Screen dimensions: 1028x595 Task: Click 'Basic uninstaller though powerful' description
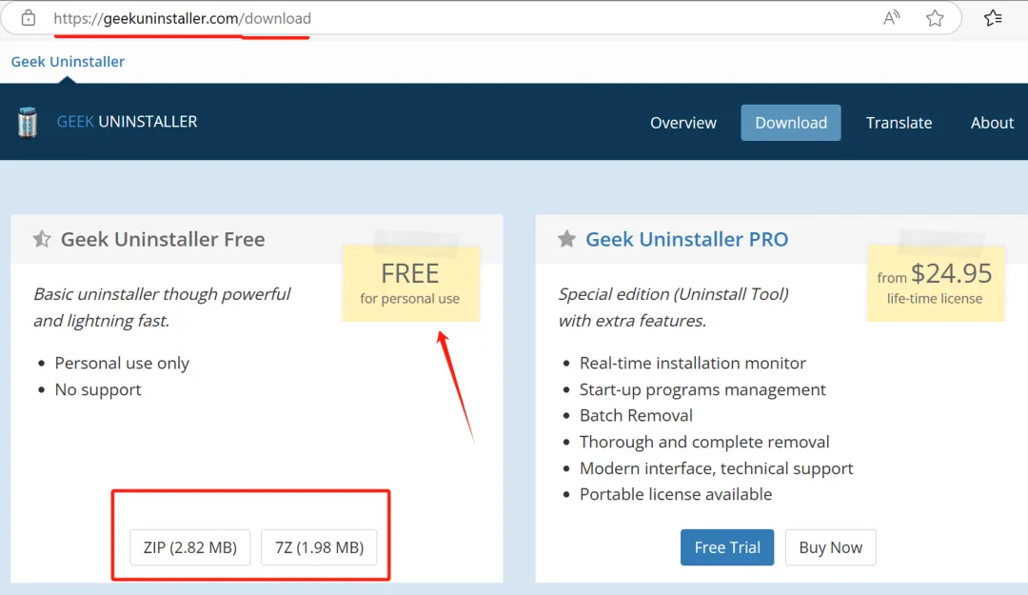tap(162, 294)
